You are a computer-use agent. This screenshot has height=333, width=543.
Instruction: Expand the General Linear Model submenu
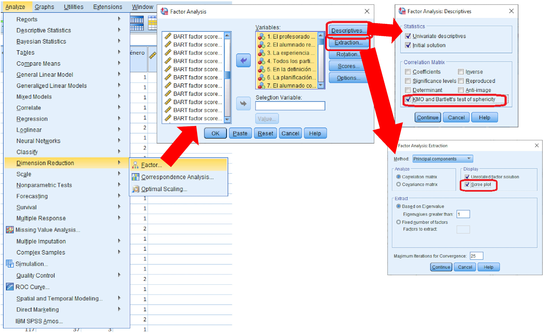[67, 74]
